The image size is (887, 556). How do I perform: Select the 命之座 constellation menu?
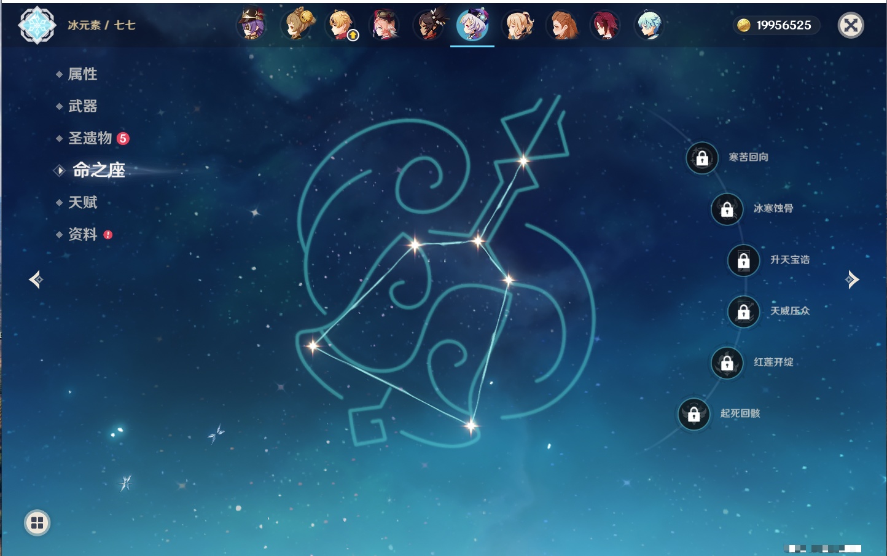coord(98,170)
